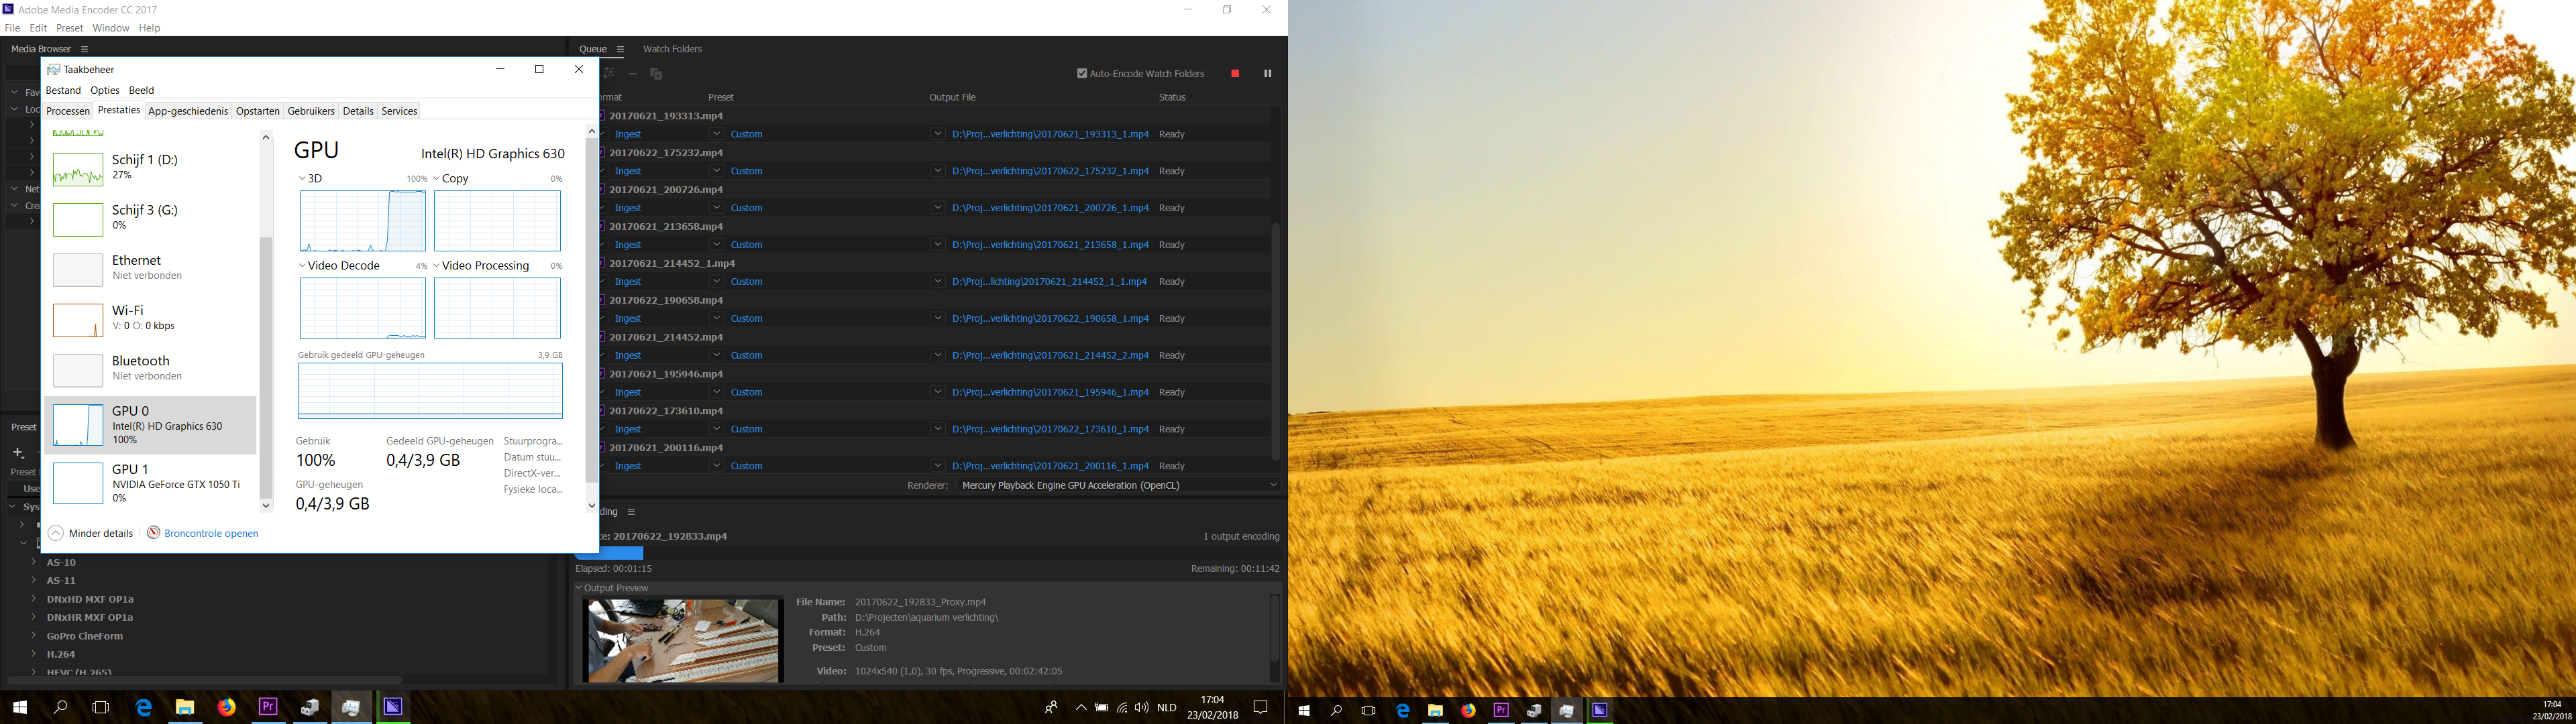This screenshot has width=2576, height=724.
Task: Open the Video Processing graph engine dropdown
Action: 437,266
